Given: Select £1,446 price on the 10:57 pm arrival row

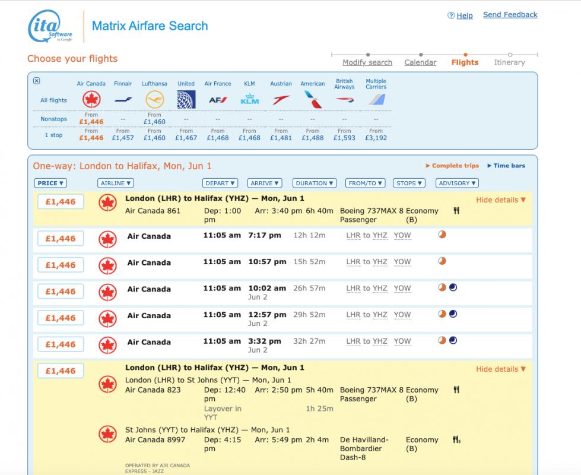Looking at the screenshot, I should [x=61, y=265].
